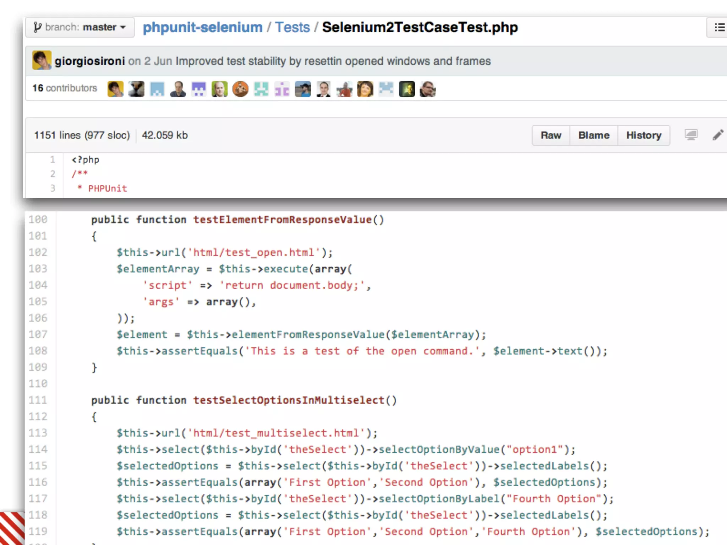The width and height of the screenshot is (727, 545).
Task: Open the Improved test stability commit message
Action: [333, 61]
